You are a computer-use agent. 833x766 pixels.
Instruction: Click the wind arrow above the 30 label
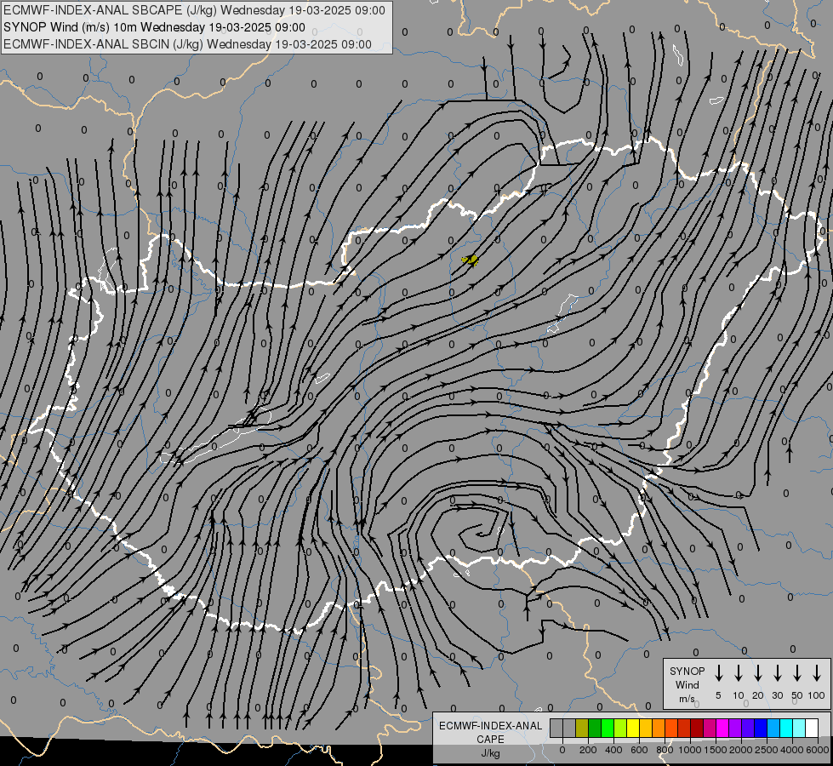[777, 673]
